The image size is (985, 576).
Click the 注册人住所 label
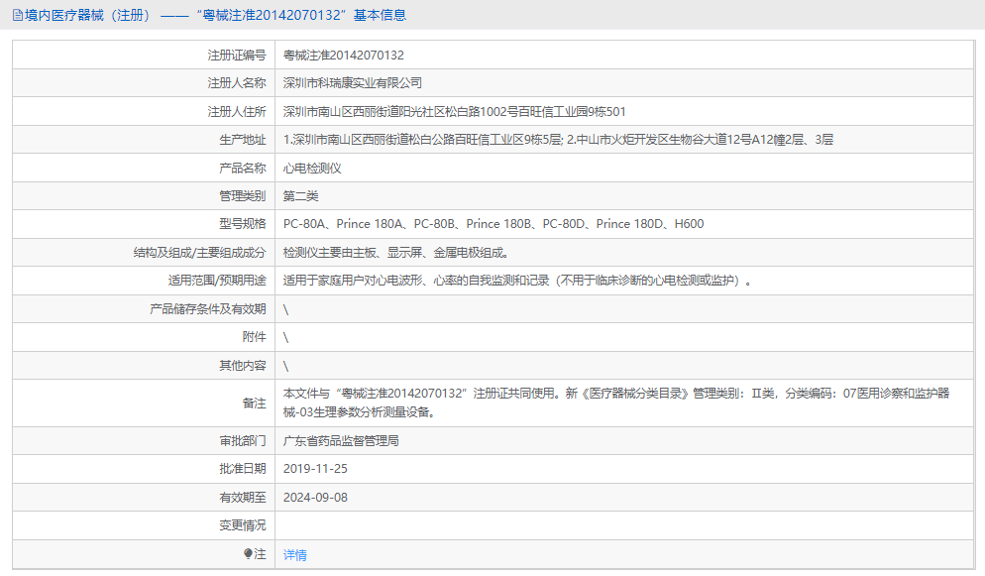point(237,112)
